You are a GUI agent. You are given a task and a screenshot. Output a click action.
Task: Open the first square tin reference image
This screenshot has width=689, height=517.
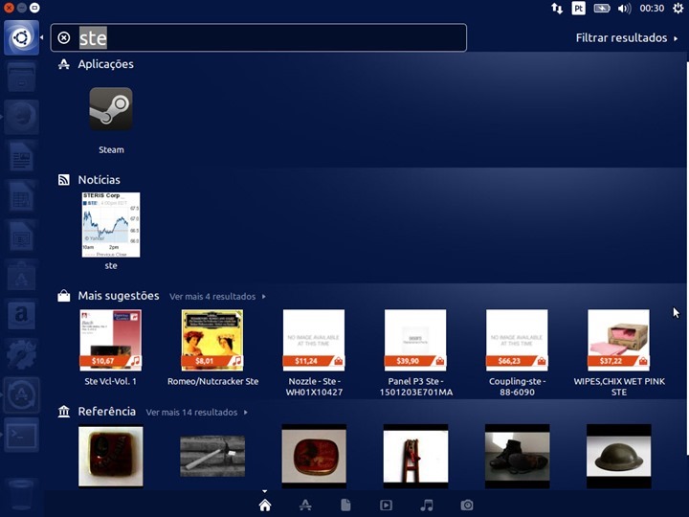[x=111, y=457]
